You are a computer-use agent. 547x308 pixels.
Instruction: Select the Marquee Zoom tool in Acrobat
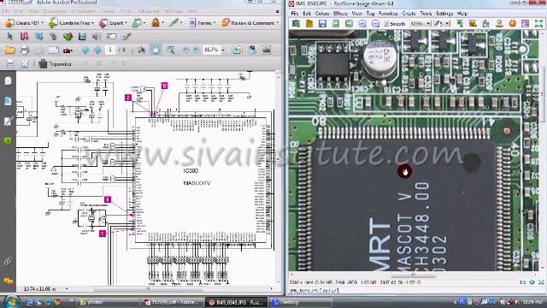point(170,50)
